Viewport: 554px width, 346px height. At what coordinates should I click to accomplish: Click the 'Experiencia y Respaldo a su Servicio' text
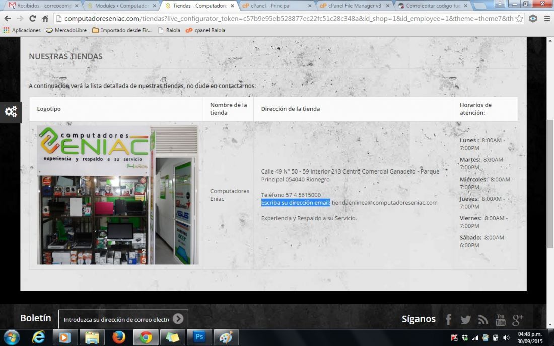309,218
